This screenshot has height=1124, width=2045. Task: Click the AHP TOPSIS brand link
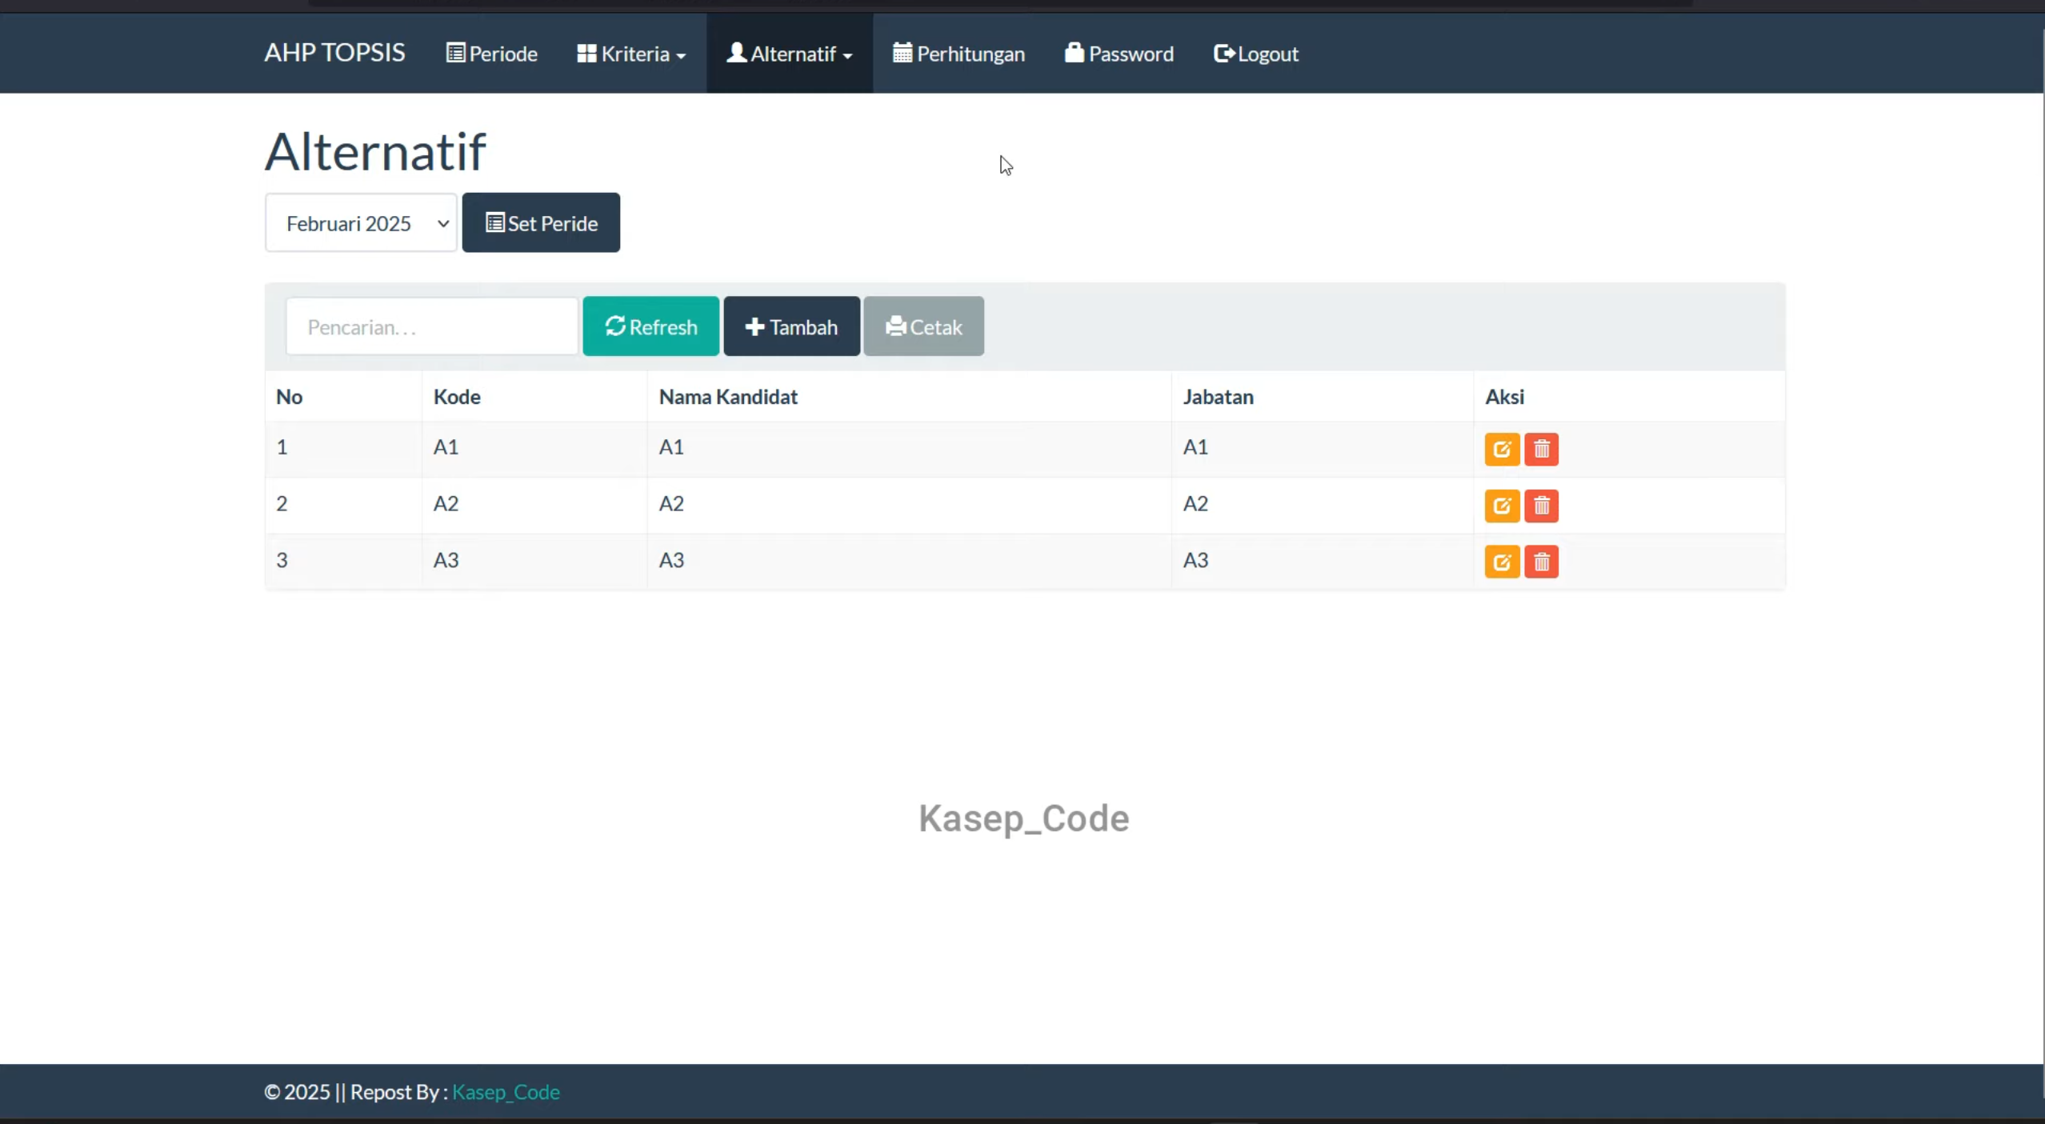click(334, 53)
